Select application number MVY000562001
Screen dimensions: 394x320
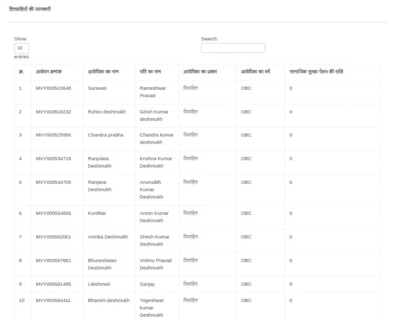pyautogui.click(x=53, y=237)
